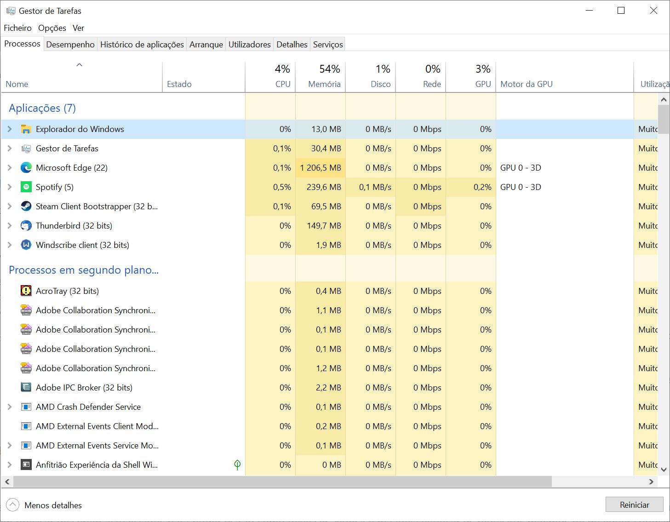Click the vertical scrollbar up arrow
The image size is (670, 522).
click(664, 99)
